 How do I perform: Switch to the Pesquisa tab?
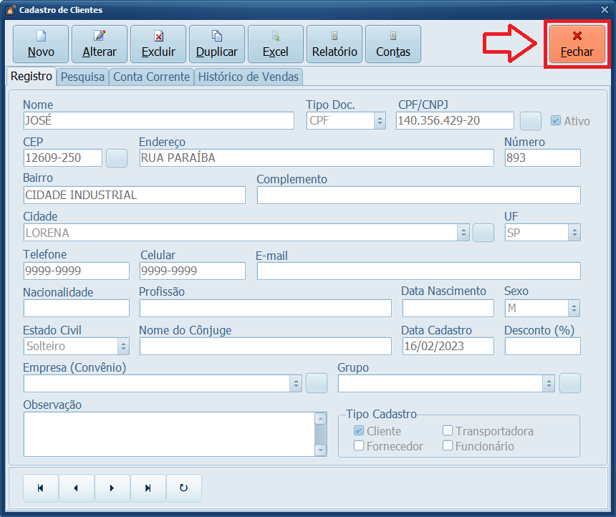tap(83, 77)
